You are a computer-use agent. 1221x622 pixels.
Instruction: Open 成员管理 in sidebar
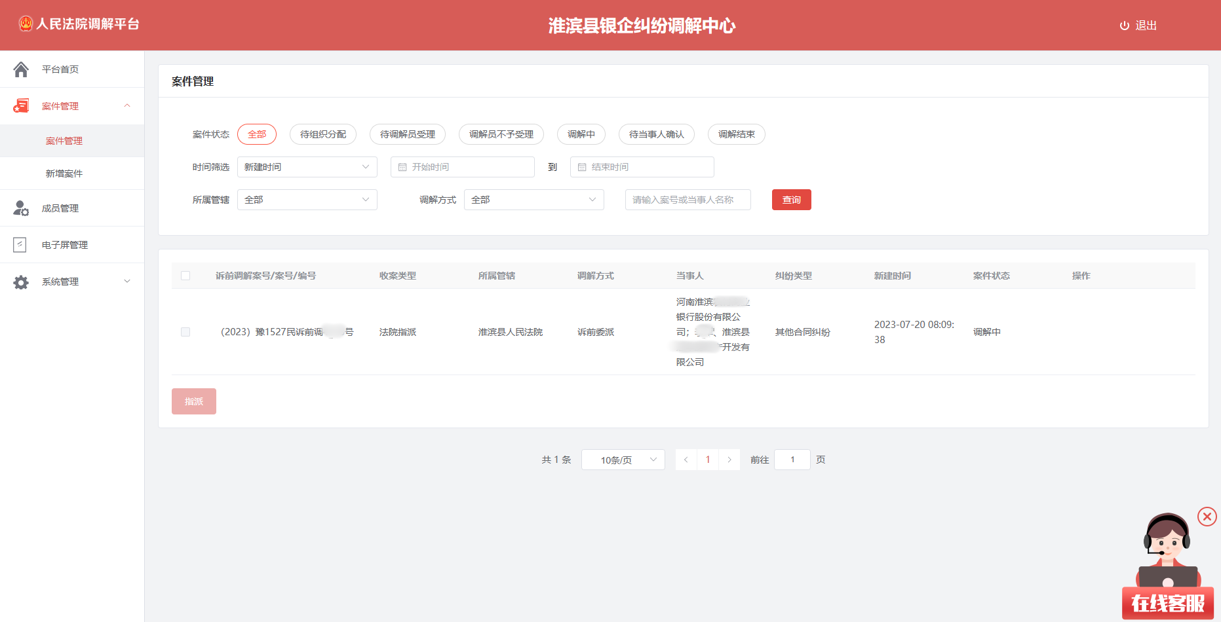(x=72, y=208)
